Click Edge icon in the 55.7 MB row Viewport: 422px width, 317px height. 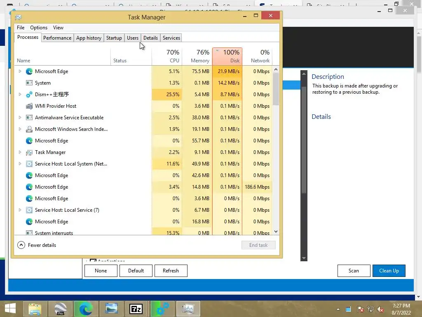29,141
